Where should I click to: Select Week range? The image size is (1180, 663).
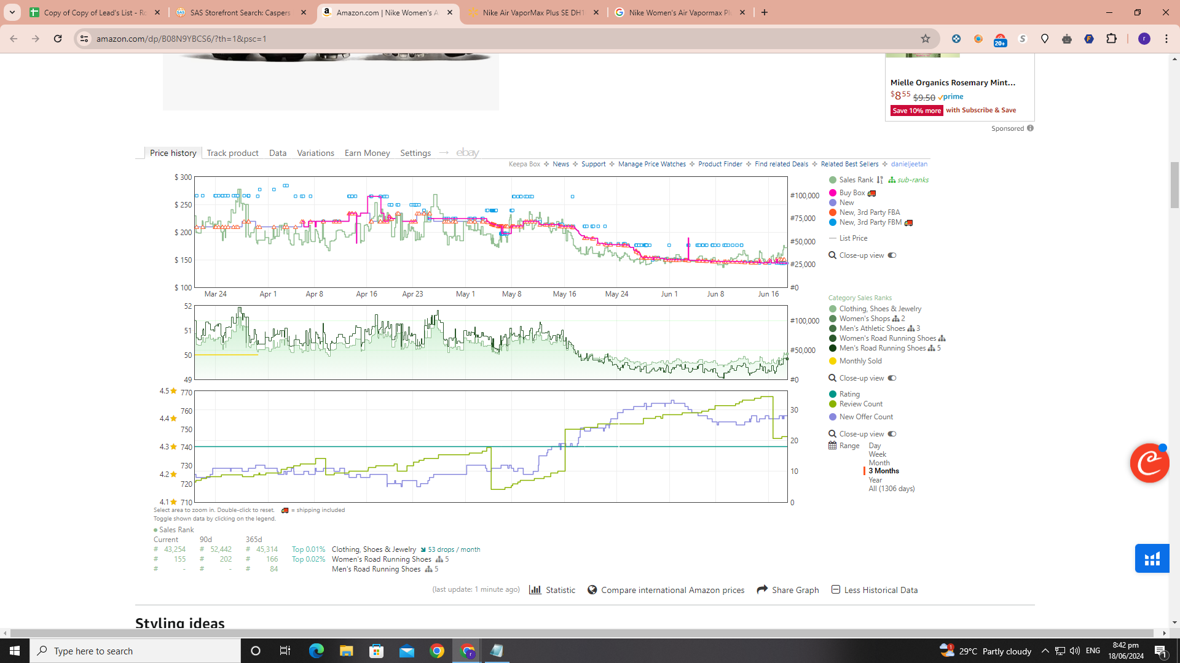878,454
